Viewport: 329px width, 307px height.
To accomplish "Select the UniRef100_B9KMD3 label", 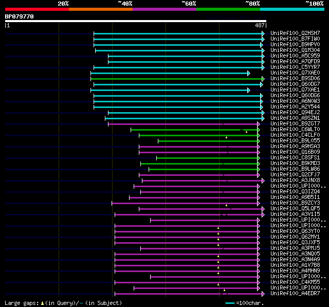I will click(295, 164).
